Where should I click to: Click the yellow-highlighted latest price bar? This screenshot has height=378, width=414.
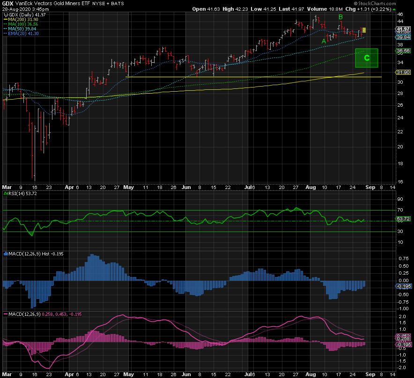pos(364,30)
